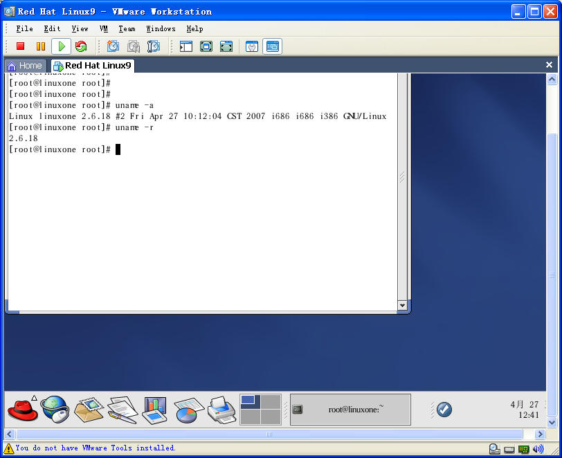Screen dimensions: 562x458
Task: Show or hide the sidebar panel icon
Action: coord(186,46)
